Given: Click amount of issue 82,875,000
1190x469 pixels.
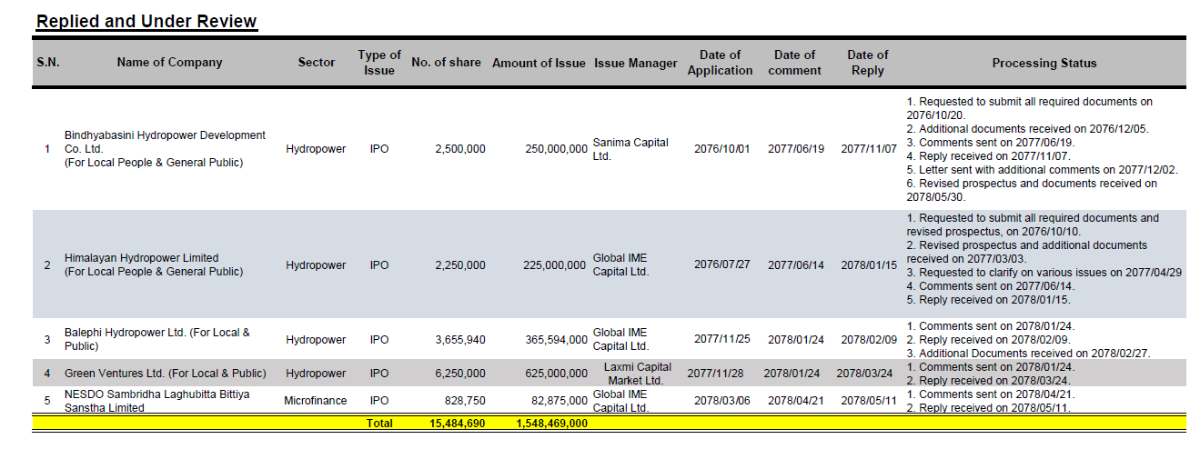Looking at the screenshot, I should tap(560, 401).
